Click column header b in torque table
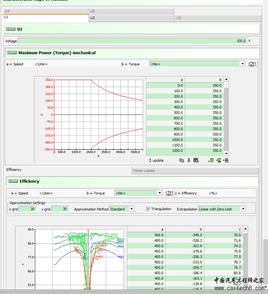This screenshot has width=268, height=294. pyautogui.click(x=205, y=80)
